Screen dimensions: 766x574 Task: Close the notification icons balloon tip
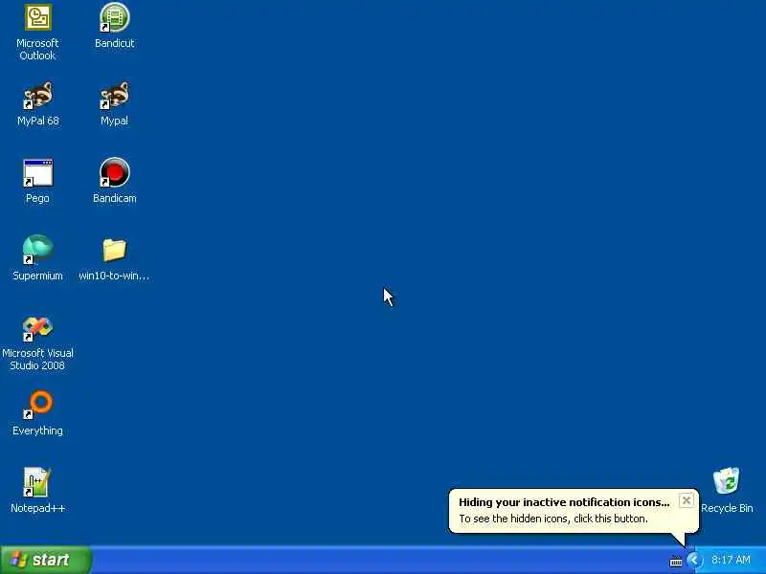[686, 500]
